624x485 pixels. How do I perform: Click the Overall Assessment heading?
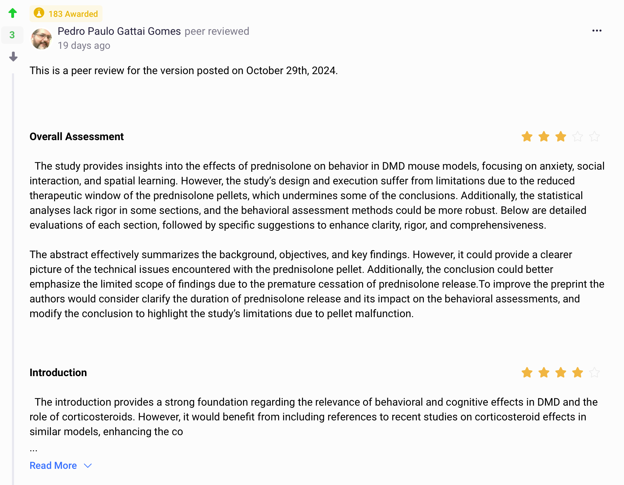(77, 137)
